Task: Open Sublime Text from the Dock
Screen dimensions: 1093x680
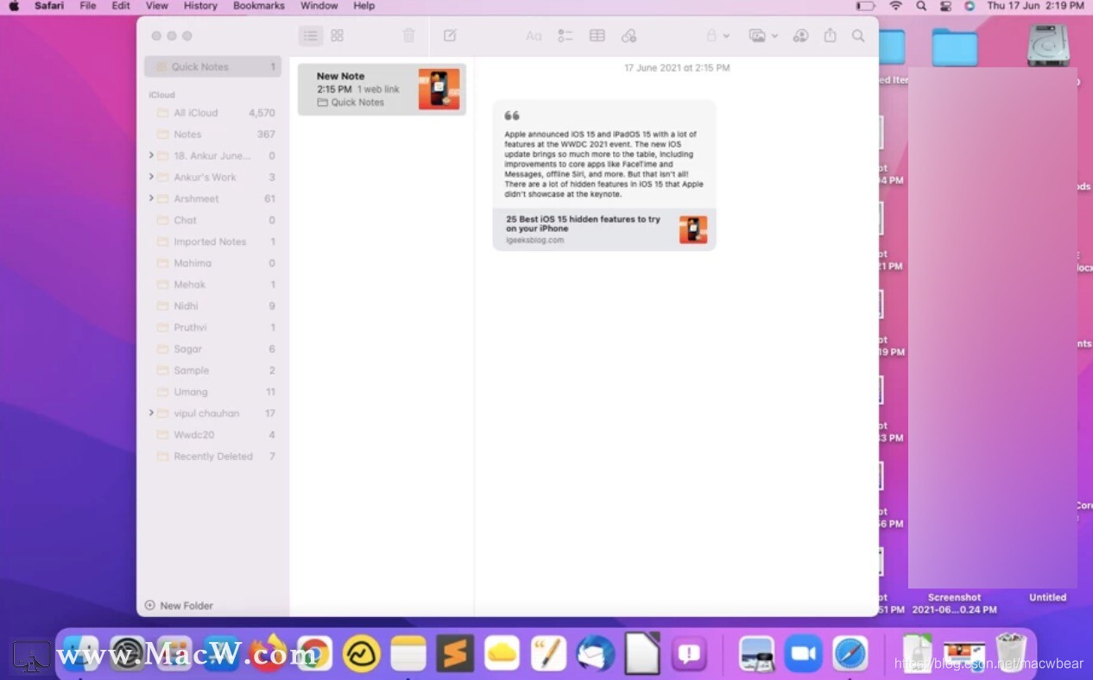Action: pyautogui.click(x=455, y=654)
